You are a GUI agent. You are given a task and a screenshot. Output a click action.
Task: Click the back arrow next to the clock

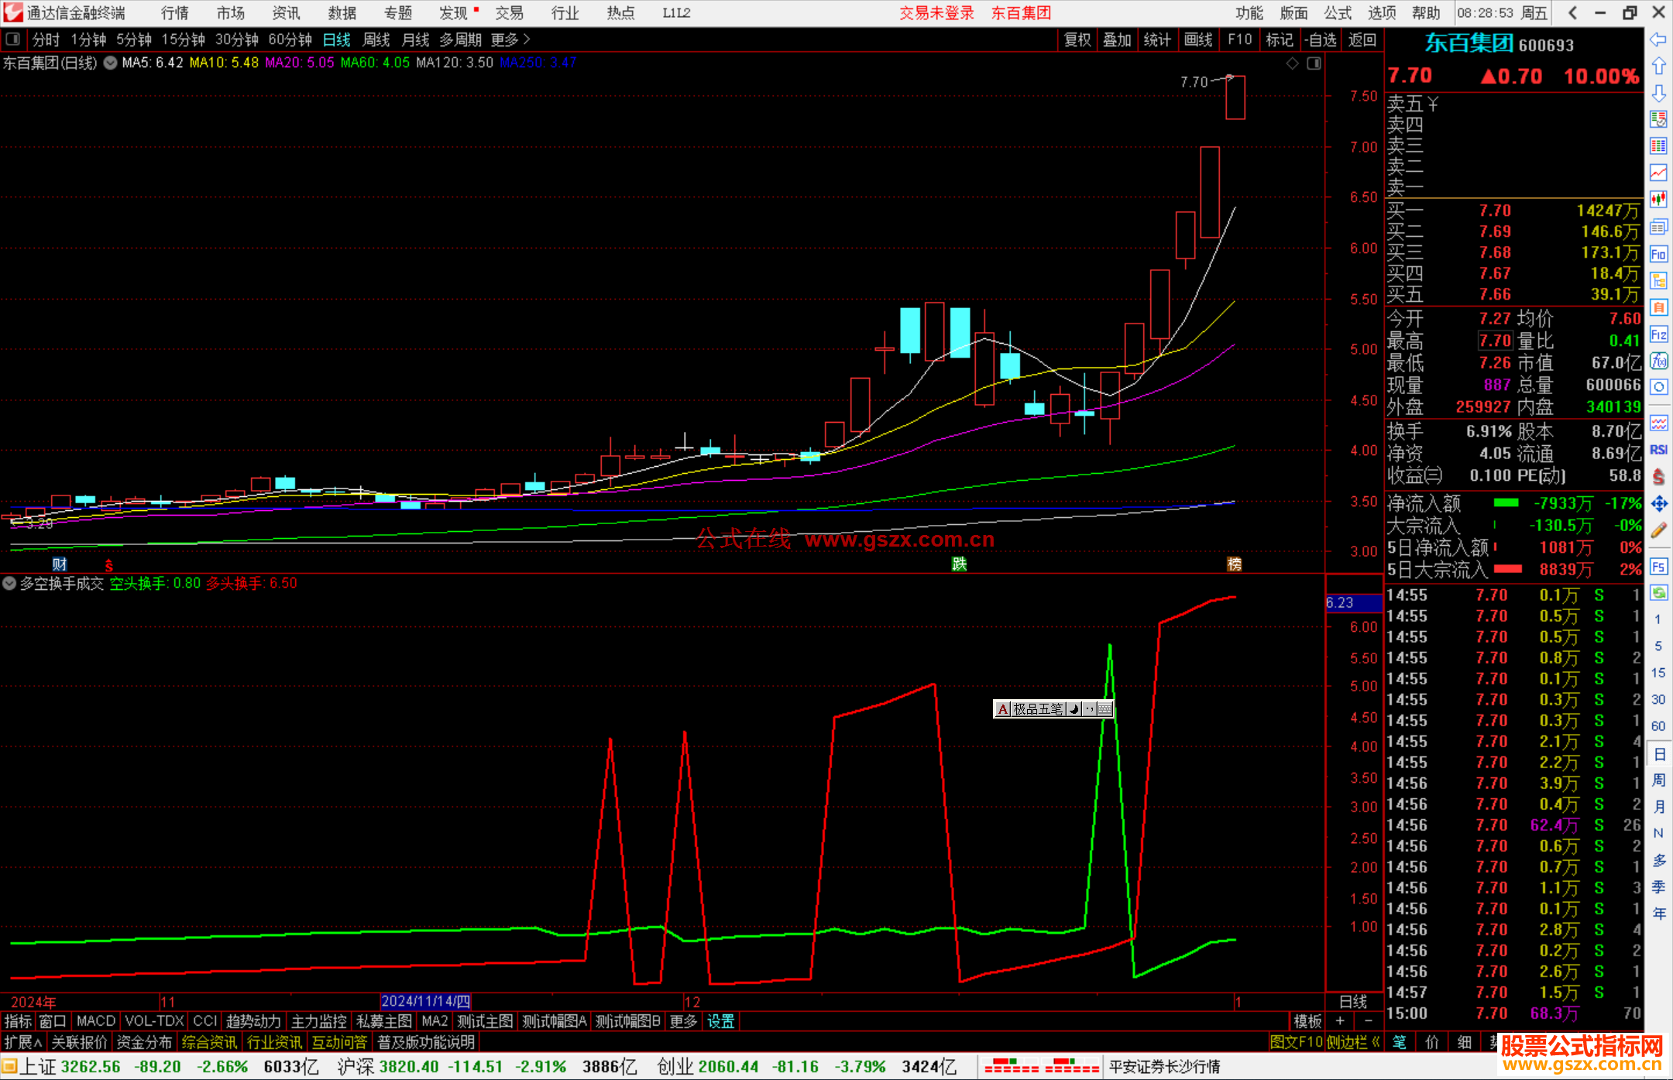click(x=1572, y=12)
